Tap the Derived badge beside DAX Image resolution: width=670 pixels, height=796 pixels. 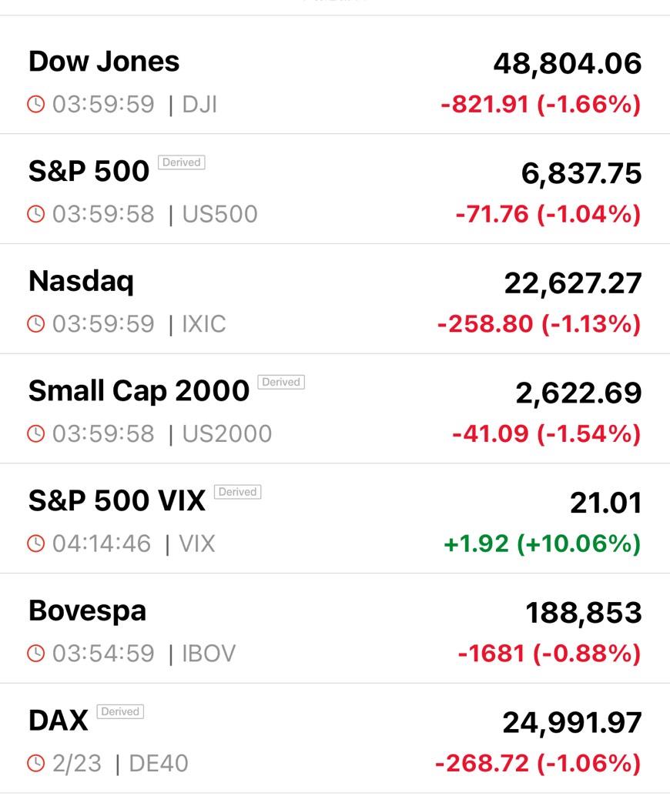[x=120, y=712]
